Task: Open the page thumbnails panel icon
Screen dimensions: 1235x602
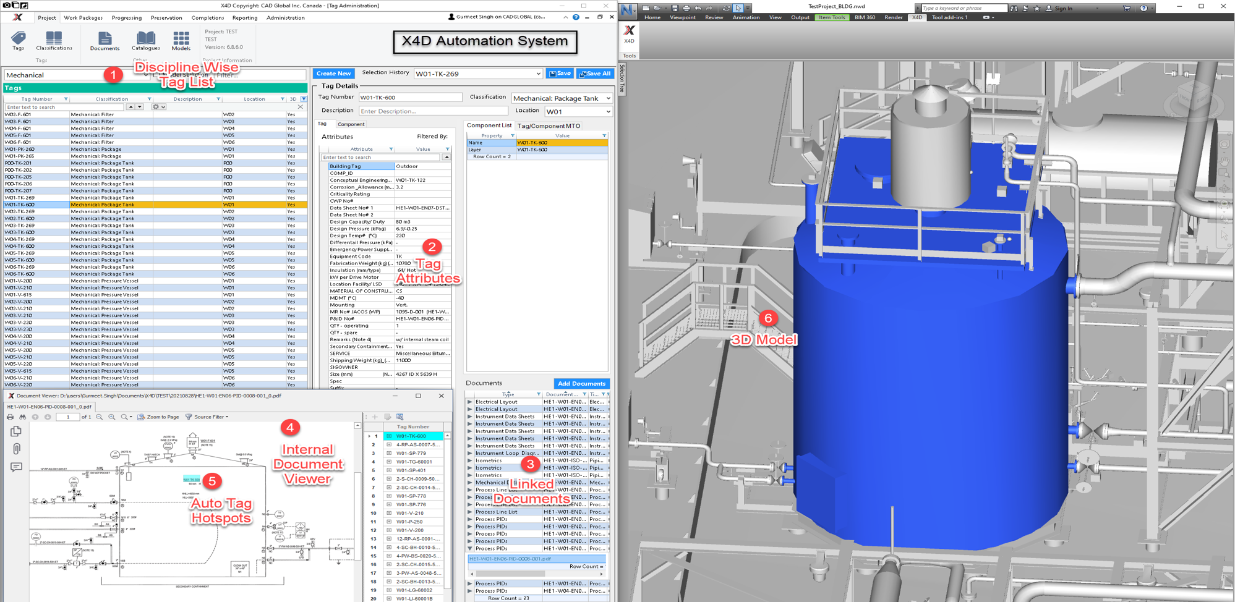Action: [16, 431]
